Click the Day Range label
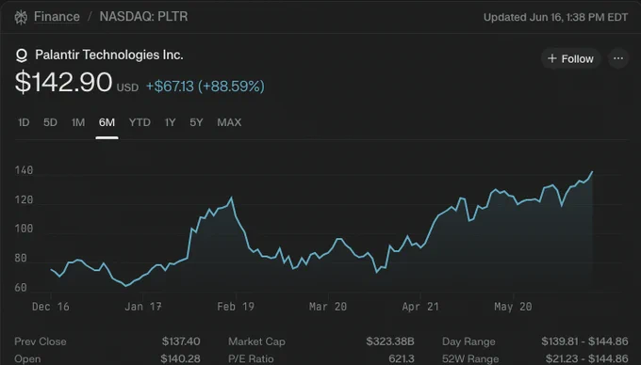Viewport: 641px width, 365px height. (468, 341)
